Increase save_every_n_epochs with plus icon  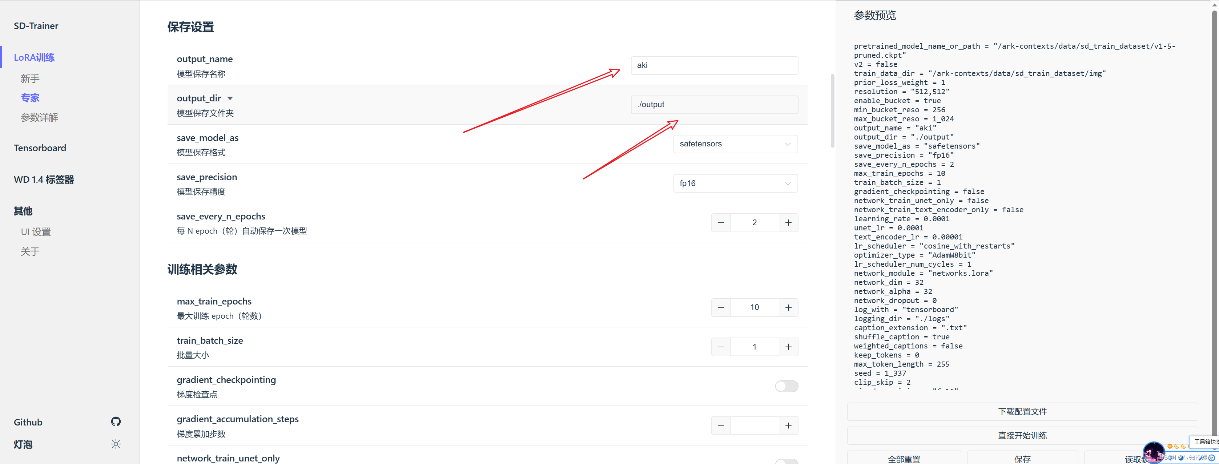click(x=788, y=223)
